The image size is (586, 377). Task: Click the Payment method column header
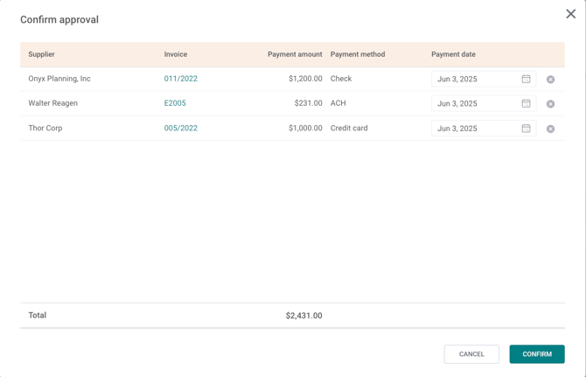click(x=358, y=54)
